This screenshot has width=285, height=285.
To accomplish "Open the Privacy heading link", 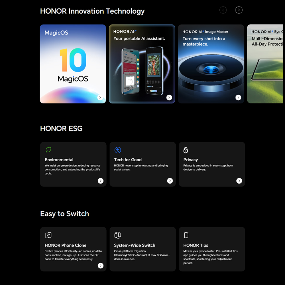I will coord(190,160).
